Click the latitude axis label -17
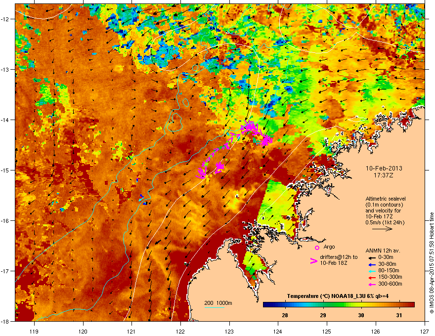Screen dimensions: 435x336 (5, 271)
